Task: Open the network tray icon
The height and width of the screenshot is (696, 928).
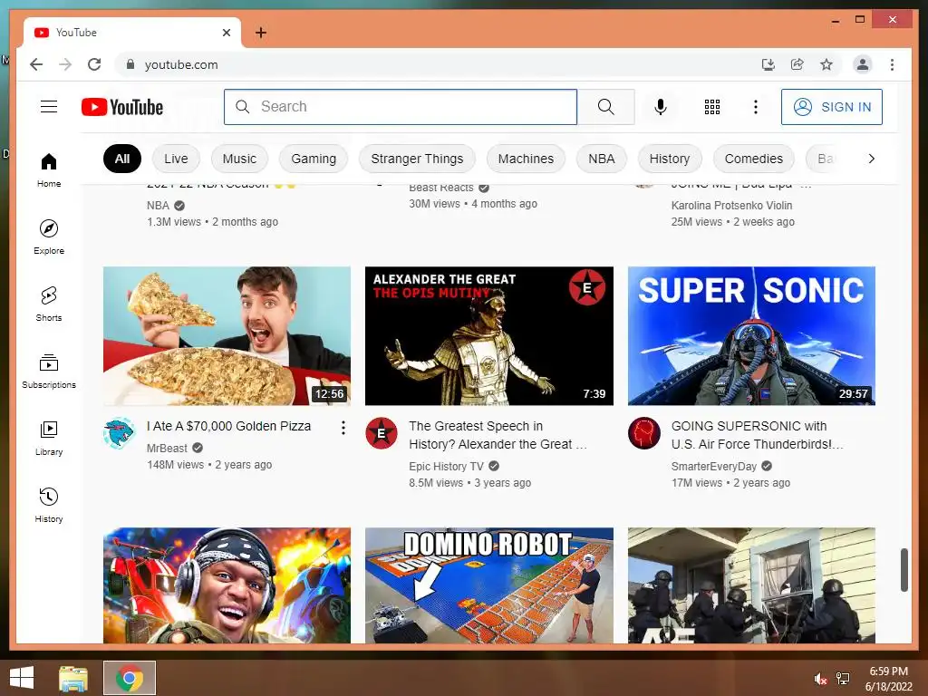Action: [x=843, y=678]
